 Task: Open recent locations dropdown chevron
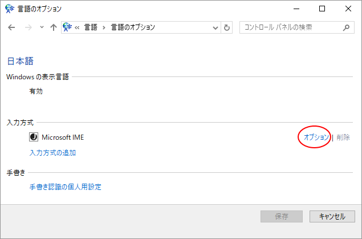pyautogui.click(x=42, y=27)
